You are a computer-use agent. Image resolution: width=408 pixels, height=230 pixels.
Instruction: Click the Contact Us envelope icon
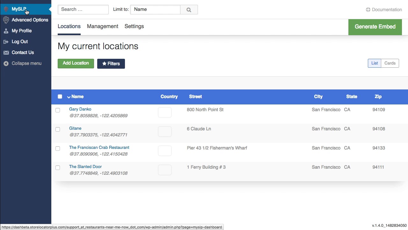tap(6, 52)
